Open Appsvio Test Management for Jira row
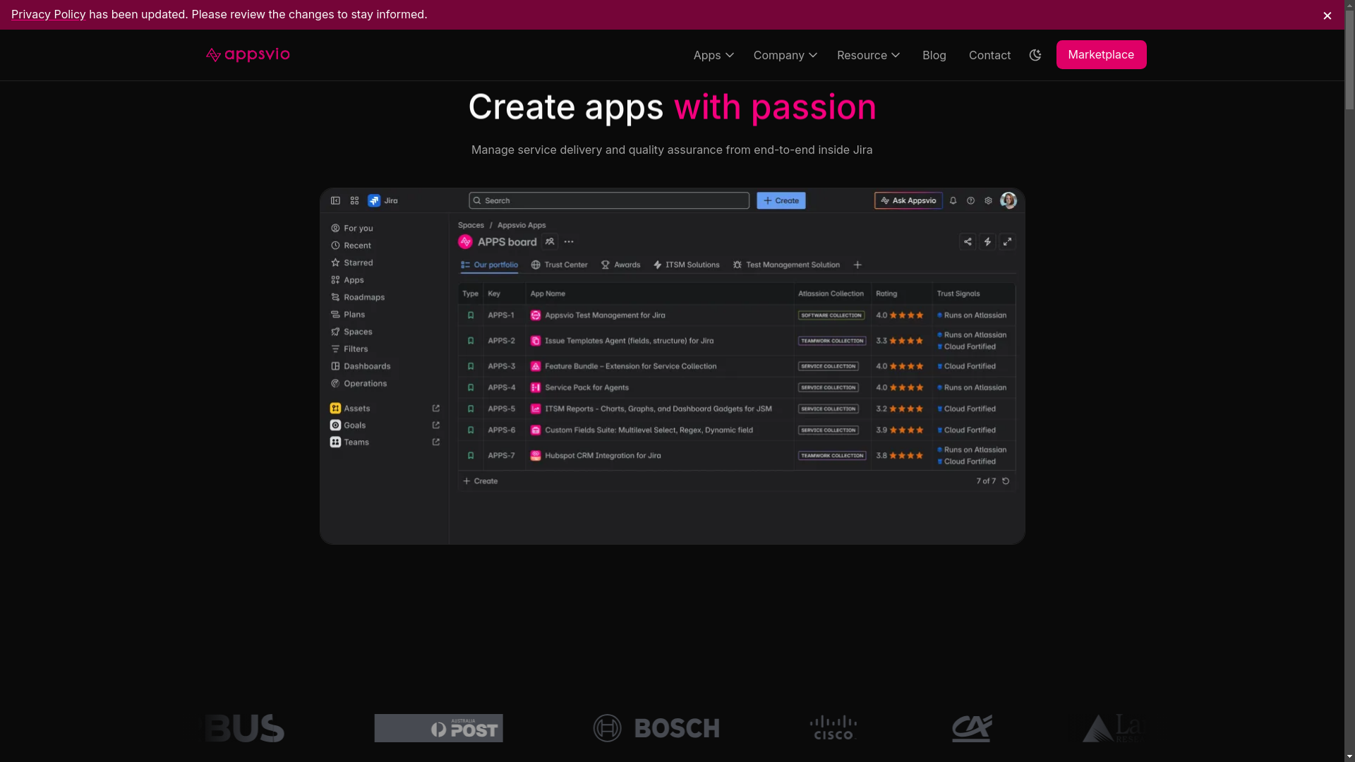 pos(736,315)
